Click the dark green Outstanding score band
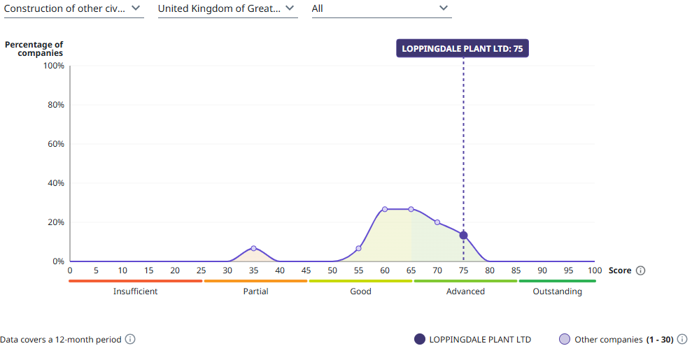 (x=558, y=281)
